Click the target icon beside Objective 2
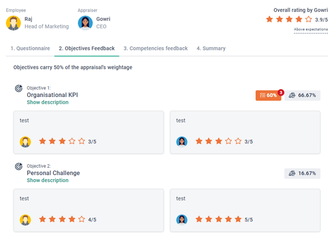 pos(19,167)
